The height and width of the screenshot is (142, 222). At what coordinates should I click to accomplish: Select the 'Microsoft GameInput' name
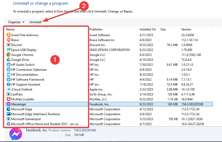coord(26,119)
